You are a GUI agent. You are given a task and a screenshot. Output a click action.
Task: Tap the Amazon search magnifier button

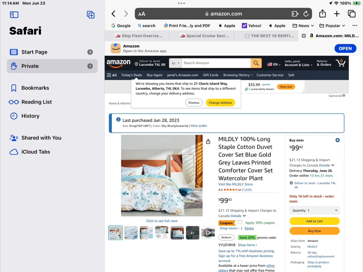pos(256,63)
